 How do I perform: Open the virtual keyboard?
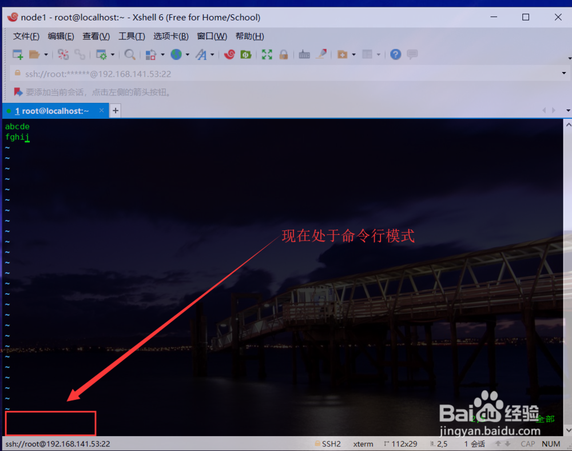304,54
